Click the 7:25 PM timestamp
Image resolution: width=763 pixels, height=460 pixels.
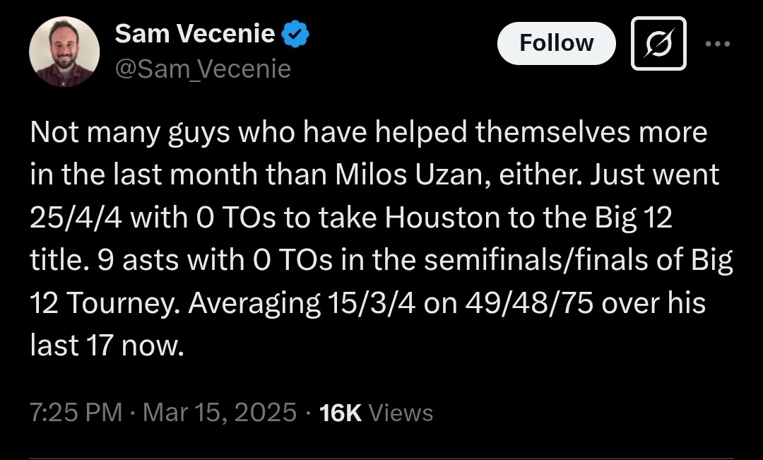(x=76, y=412)
